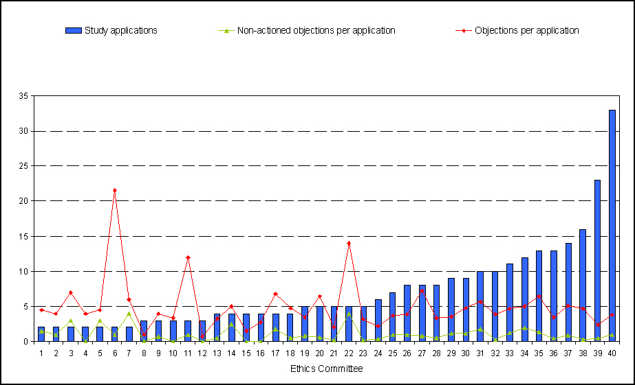Click the red diamond legend marker

(464, 31)
